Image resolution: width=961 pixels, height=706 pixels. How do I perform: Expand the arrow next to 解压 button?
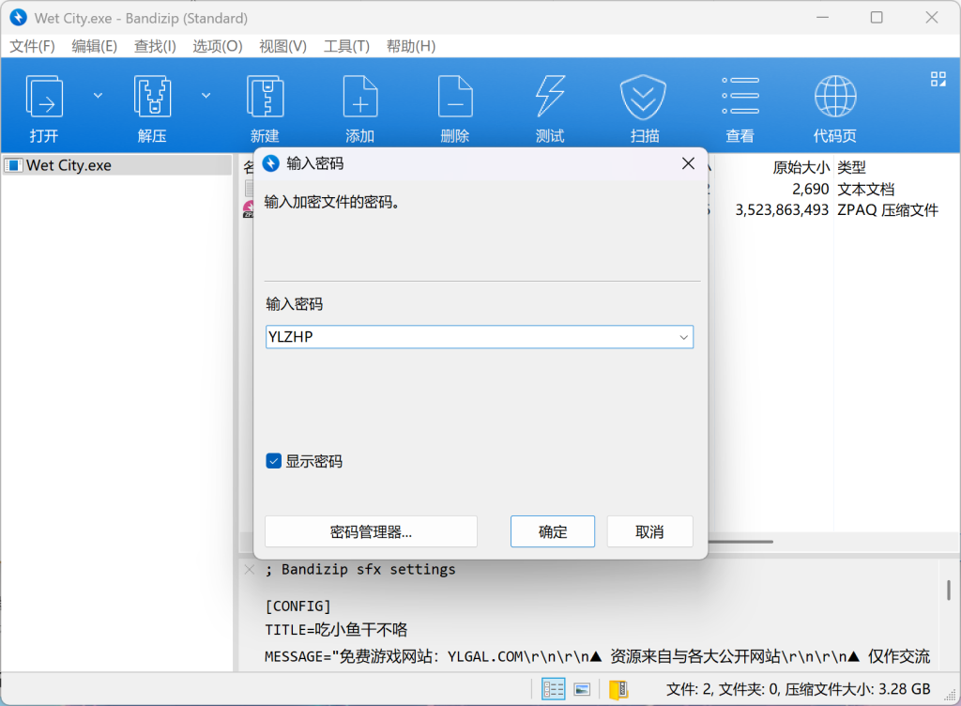coord(206,95)
